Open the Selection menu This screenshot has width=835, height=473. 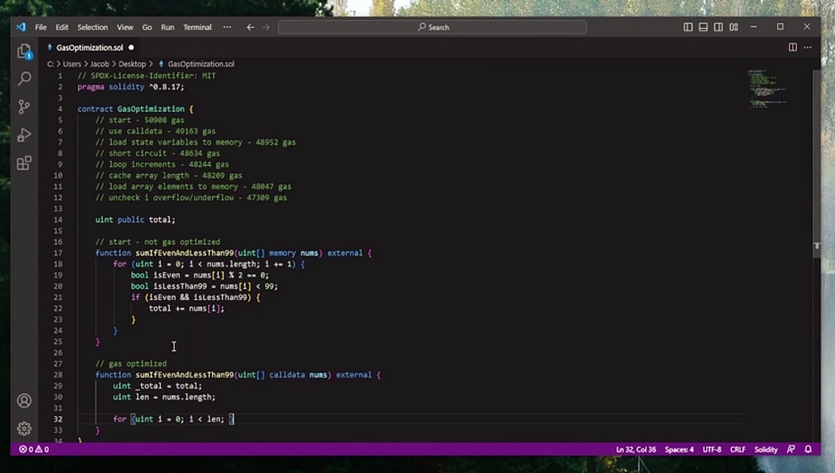click(93, 27)
